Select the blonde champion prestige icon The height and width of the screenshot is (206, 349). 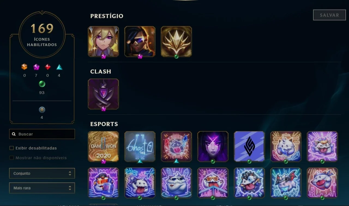pyautogui.click(x=103, y=42)
